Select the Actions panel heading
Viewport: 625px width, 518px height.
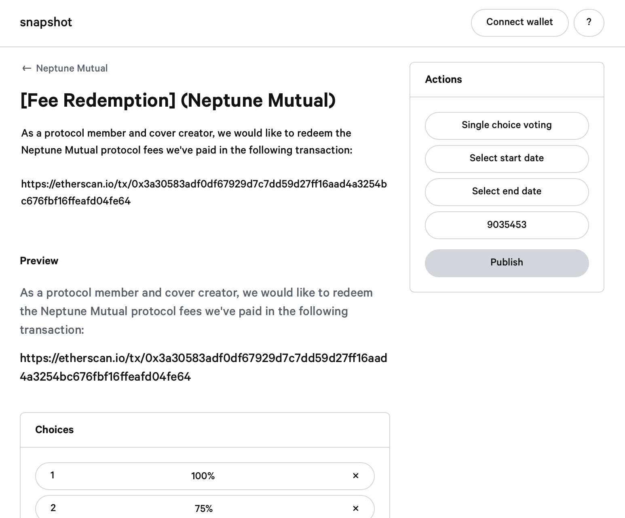pos(443,80)
